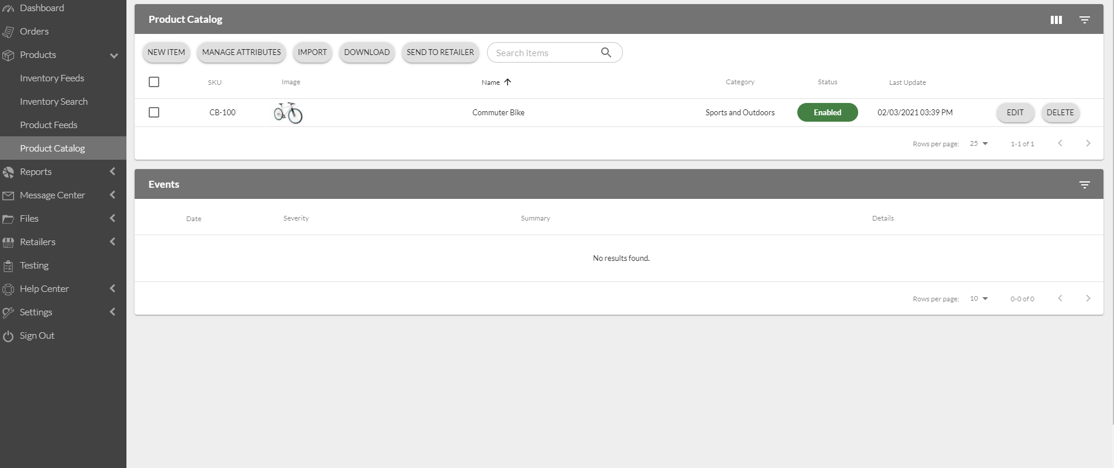Click the column view icon in Product Catalog header
This screenshot has width=1114, height=468.
click(1056, 20)
